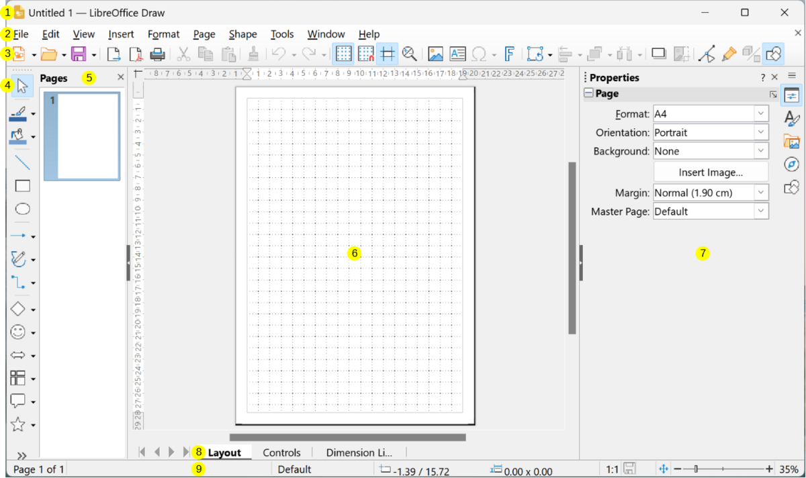Enable Snap to Grid
This screenshot has height=478, width=806.
pyautogui.click(x=365, y=54)
